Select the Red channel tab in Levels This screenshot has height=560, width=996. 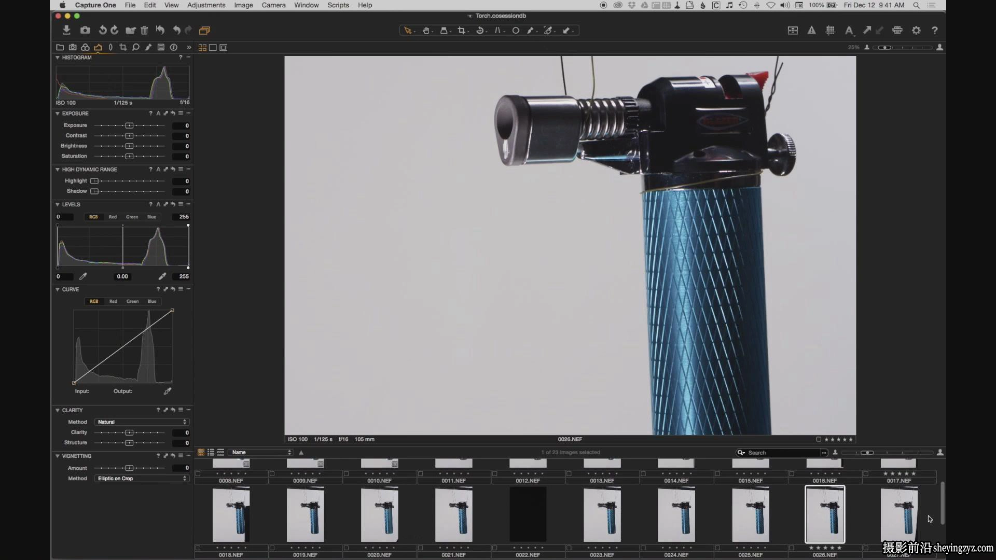pos(113,217)
